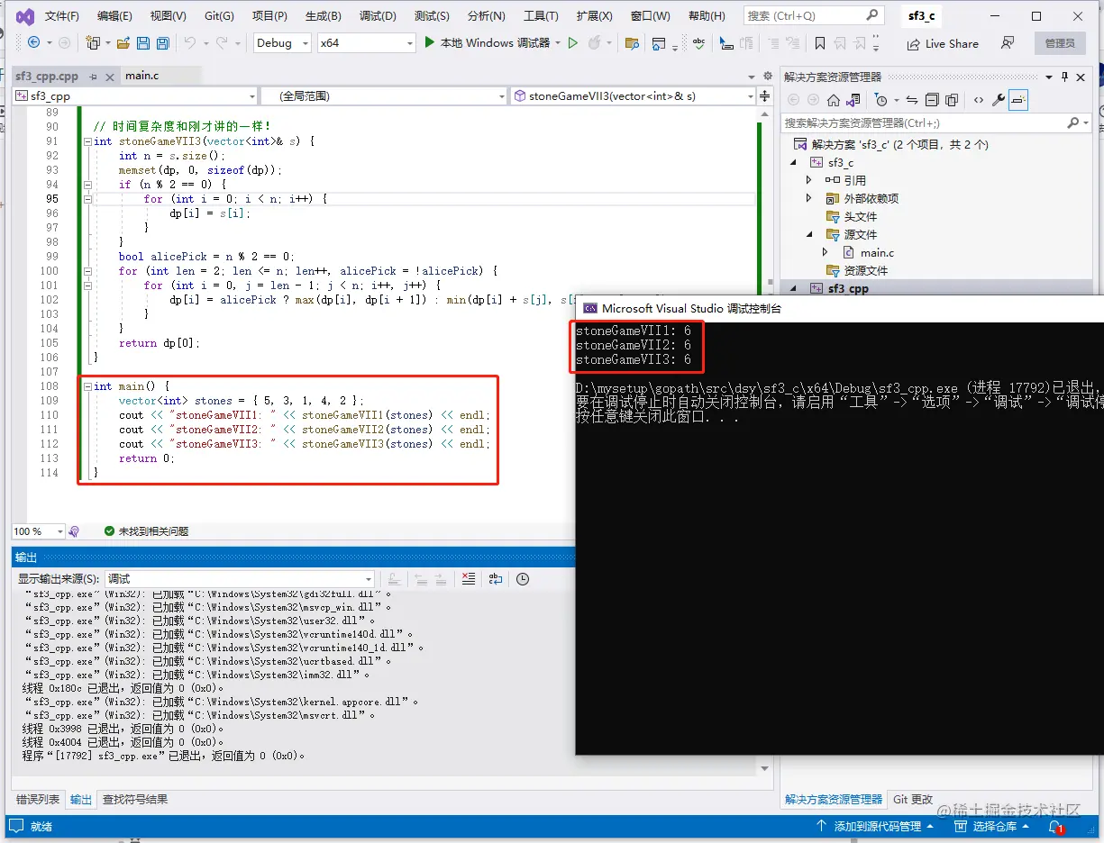
Task: Switch to 错误列表 tab
Action: (38, 799)
